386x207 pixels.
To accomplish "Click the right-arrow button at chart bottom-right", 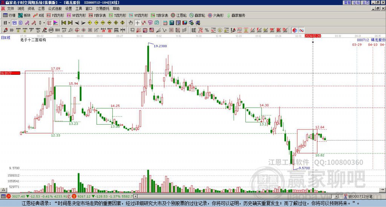I will click(x=383, y=190).
